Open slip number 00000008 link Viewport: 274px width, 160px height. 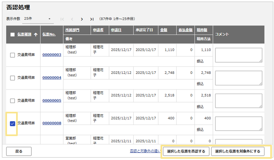coord(52,123)
